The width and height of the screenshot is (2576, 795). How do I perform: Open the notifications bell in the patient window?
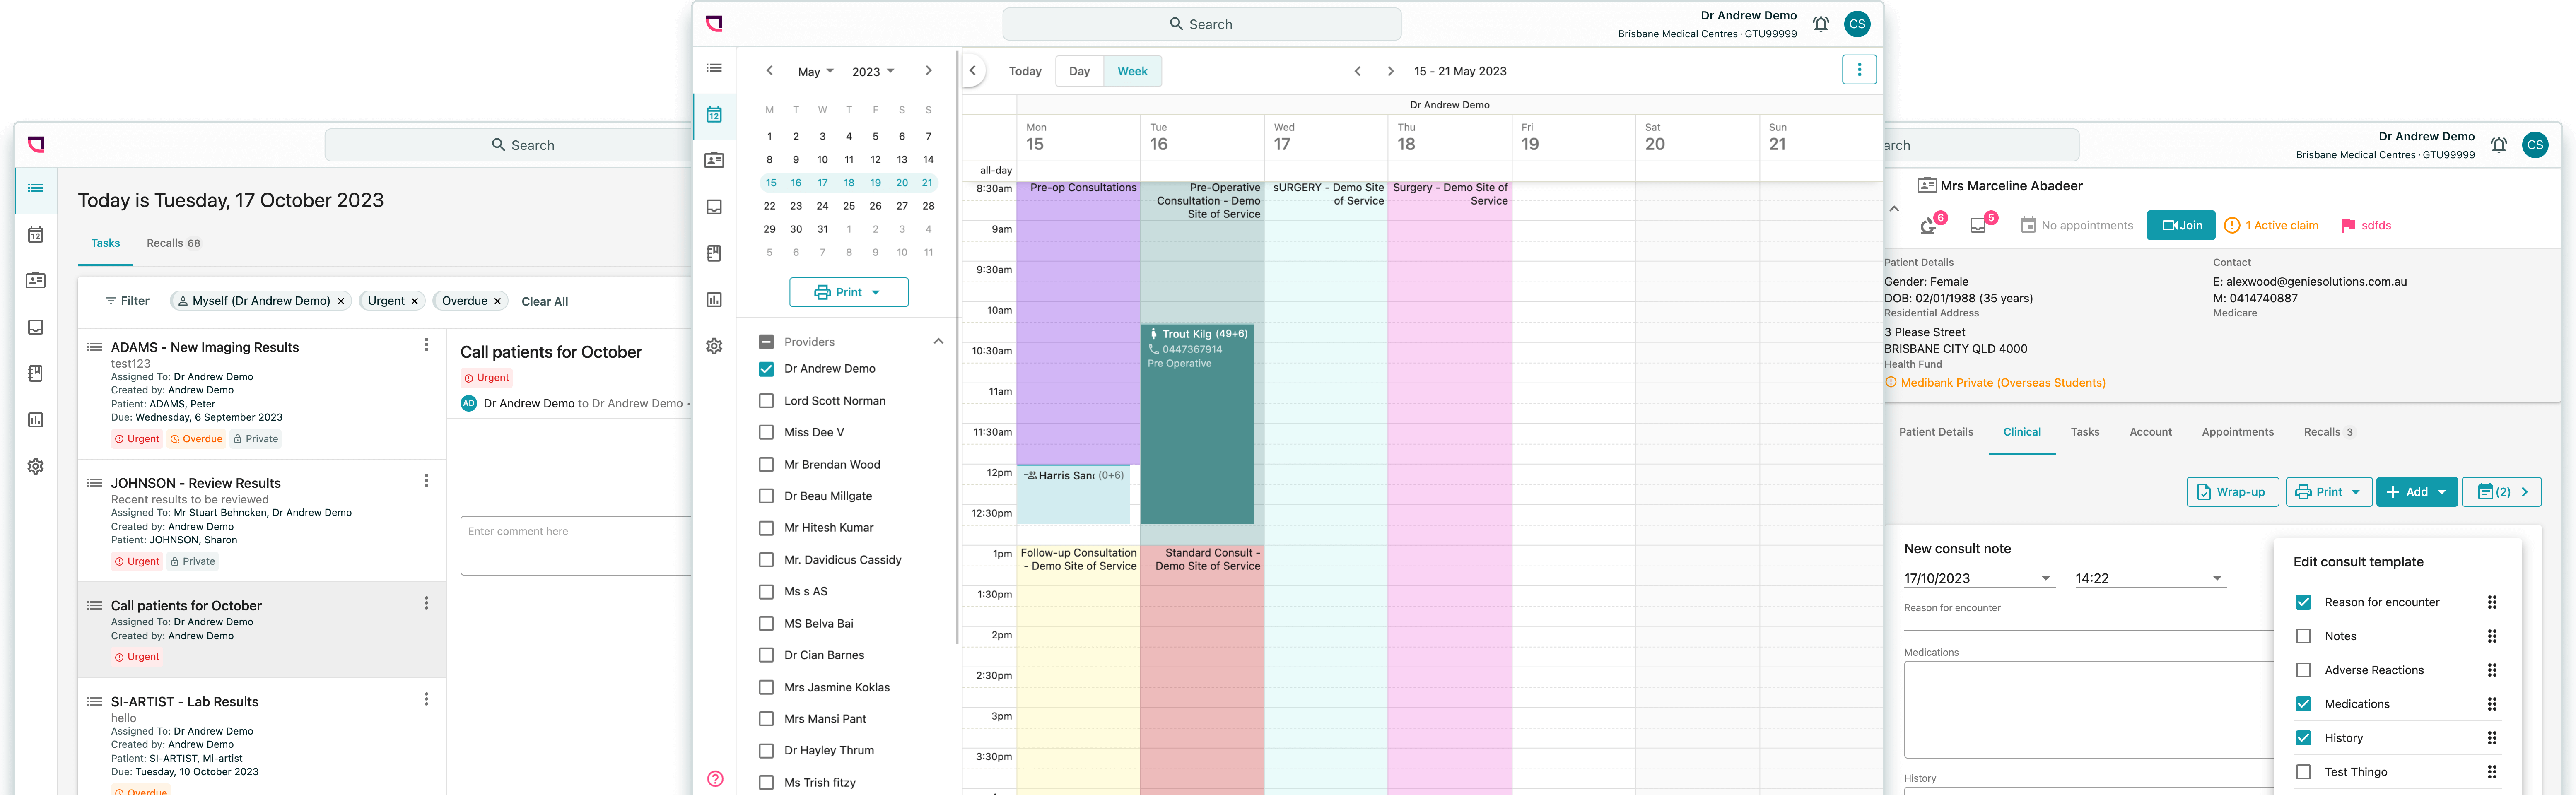point(2498,145)
